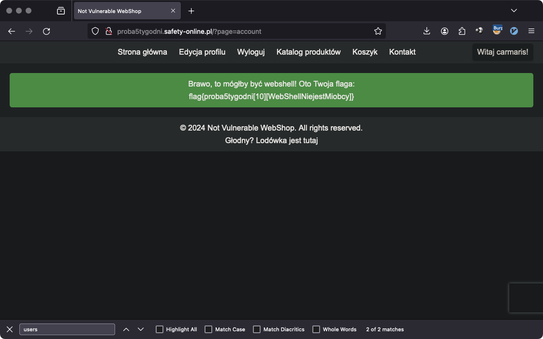Screen dimensions: 543x339
Task: Reload the current page
Action: (x=46, y=31)
